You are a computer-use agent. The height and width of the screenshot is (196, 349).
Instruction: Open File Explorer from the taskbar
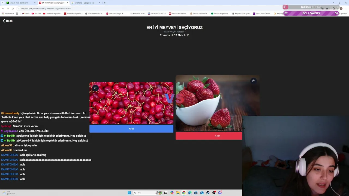pos(178,193)
